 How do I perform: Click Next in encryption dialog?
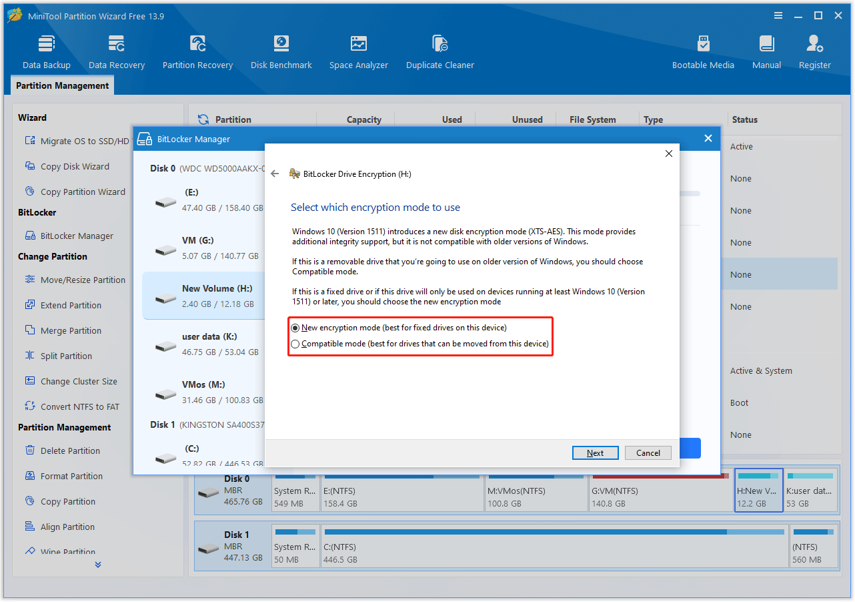[595, 453]
